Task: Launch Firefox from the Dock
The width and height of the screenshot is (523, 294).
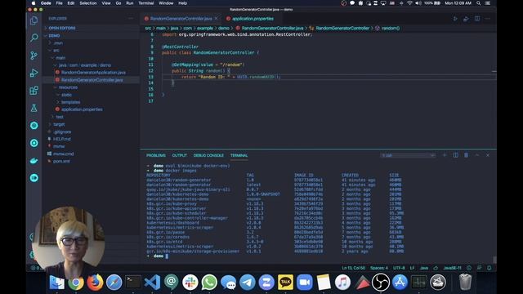Action: pos(95,283)
